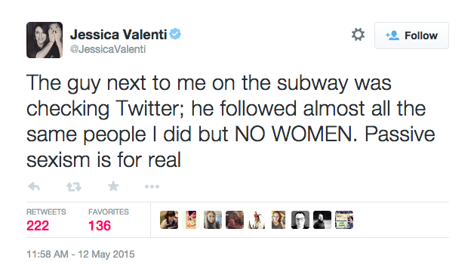Click the blue verified badge

pos(175,33)
